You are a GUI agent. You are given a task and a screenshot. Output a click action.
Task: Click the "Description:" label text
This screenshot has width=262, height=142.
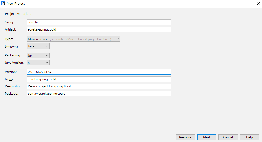click(13, 86)
